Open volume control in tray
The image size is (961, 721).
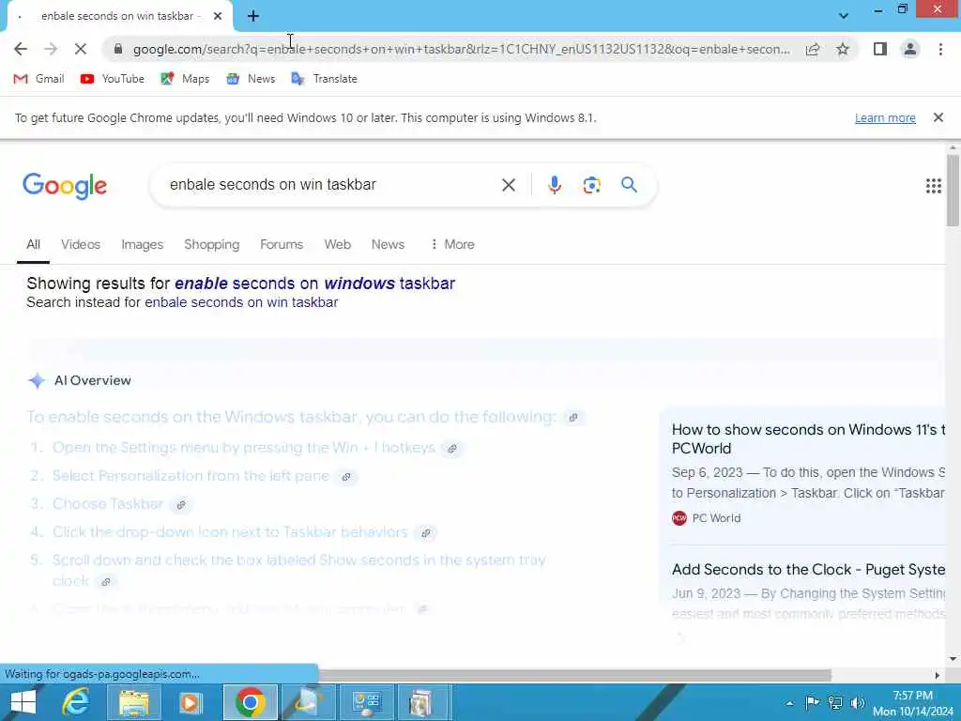coord(858,702)
